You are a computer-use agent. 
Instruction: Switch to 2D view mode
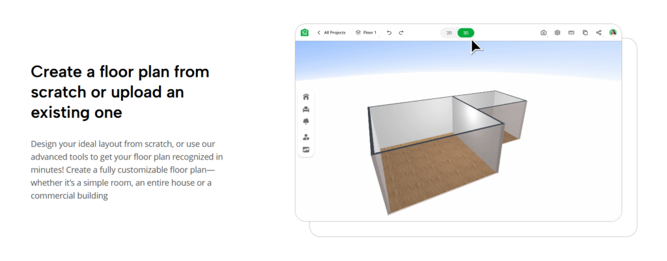point(449,33)
